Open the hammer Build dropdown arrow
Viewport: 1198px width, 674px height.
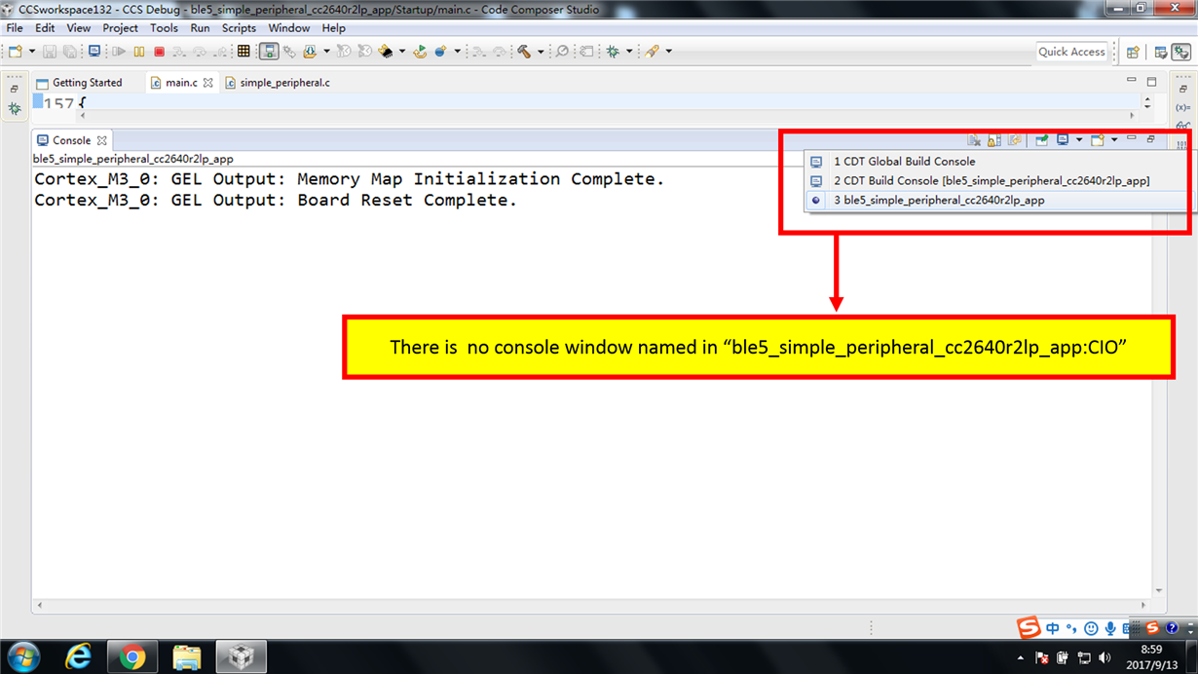point(541,52)
